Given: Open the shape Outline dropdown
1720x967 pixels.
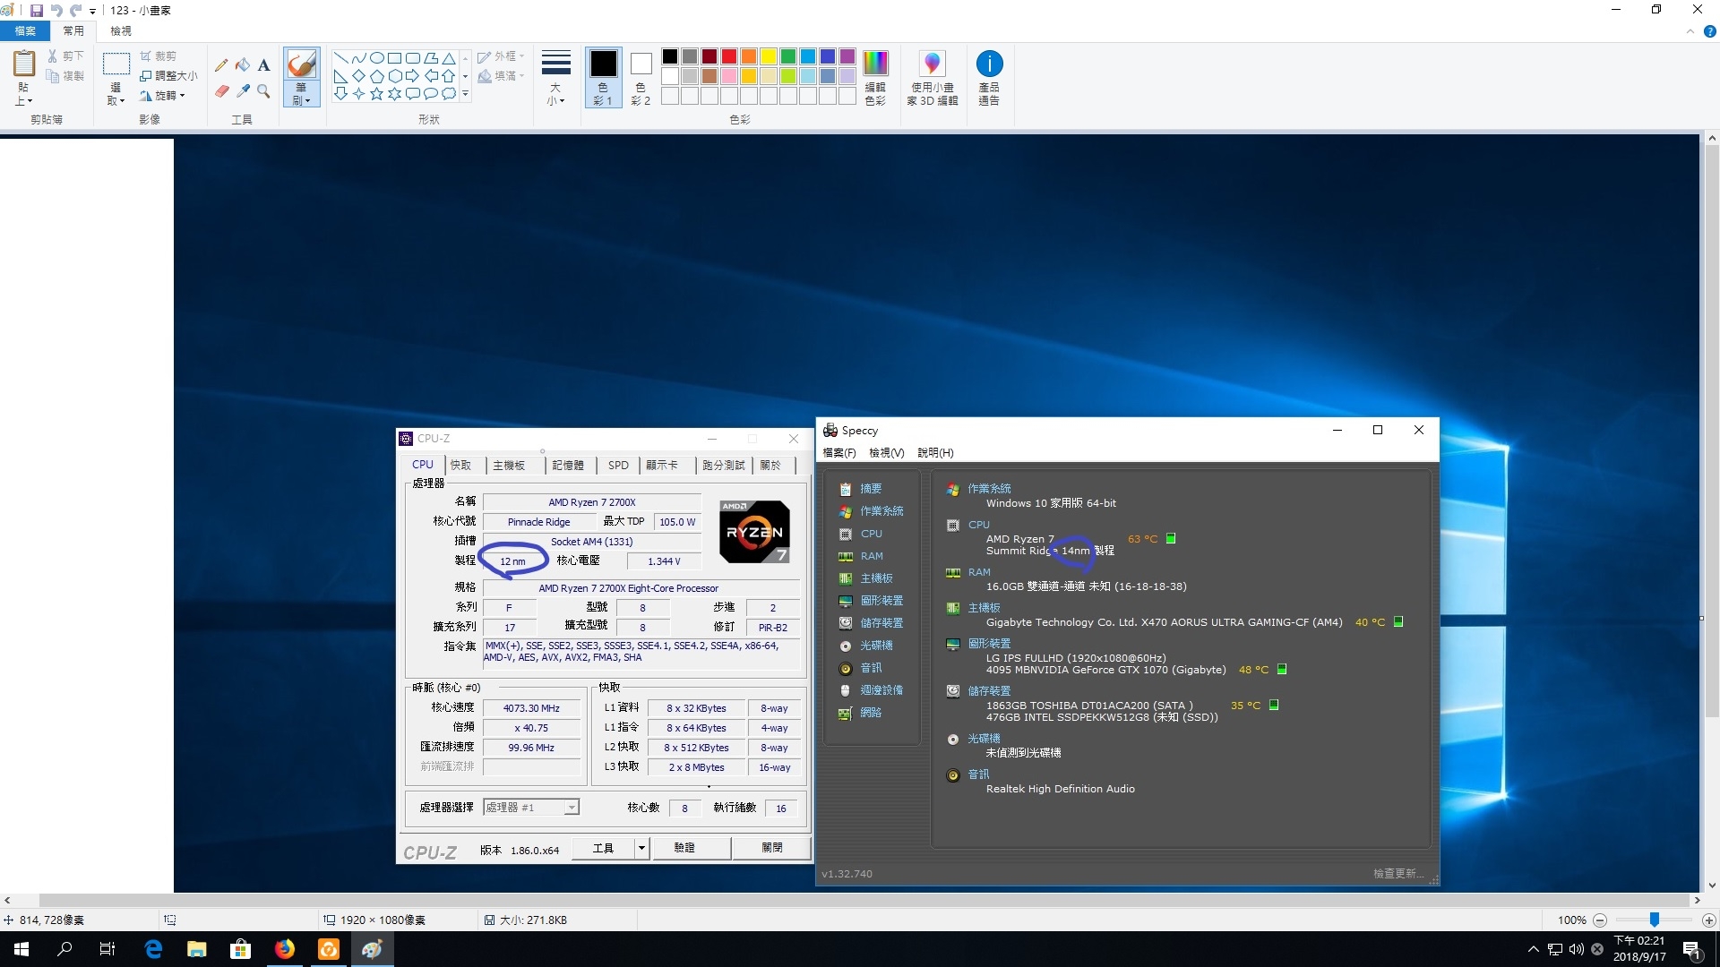Looking at the screenshot, I should [501, 56].
